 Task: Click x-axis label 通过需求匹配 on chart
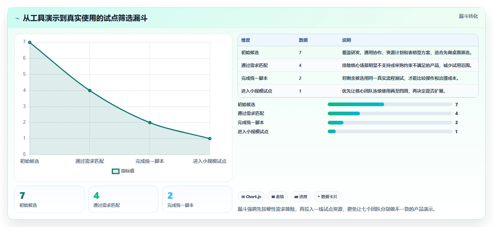89,161
